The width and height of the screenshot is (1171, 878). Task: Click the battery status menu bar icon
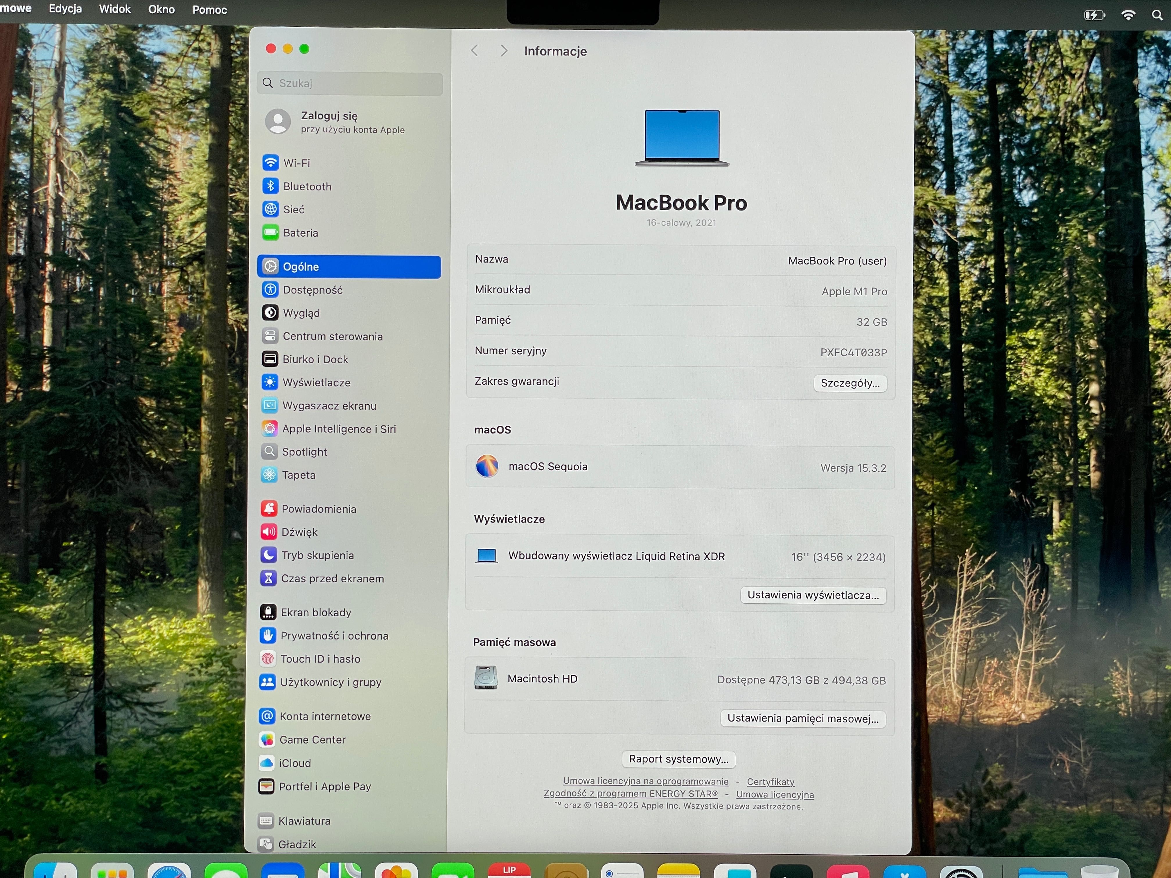point(1094,15)
